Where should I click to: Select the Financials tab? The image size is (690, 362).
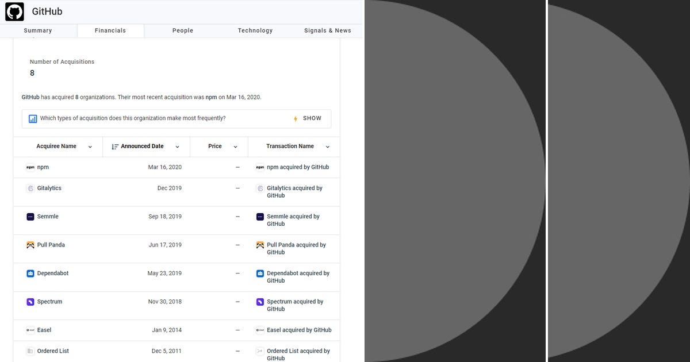click(x=110, y=30)
